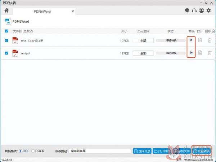Open page selection for test.pdf
Image resolution: width=216 pixels, height=162 pixels.
coord(143,53)
